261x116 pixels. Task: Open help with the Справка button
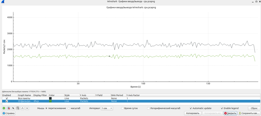pyautogui.click(x=9, y=113)
